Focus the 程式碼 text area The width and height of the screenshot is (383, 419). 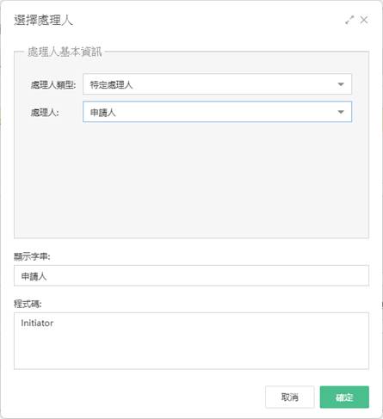point(191,341)
